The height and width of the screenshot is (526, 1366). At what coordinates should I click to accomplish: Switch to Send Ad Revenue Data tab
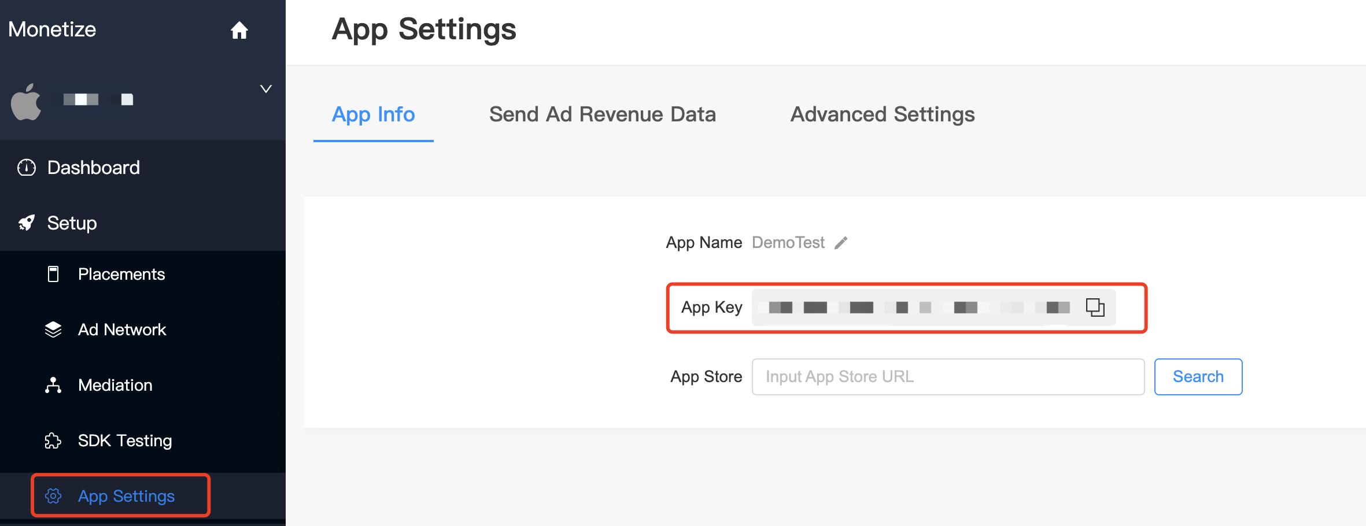603,114
